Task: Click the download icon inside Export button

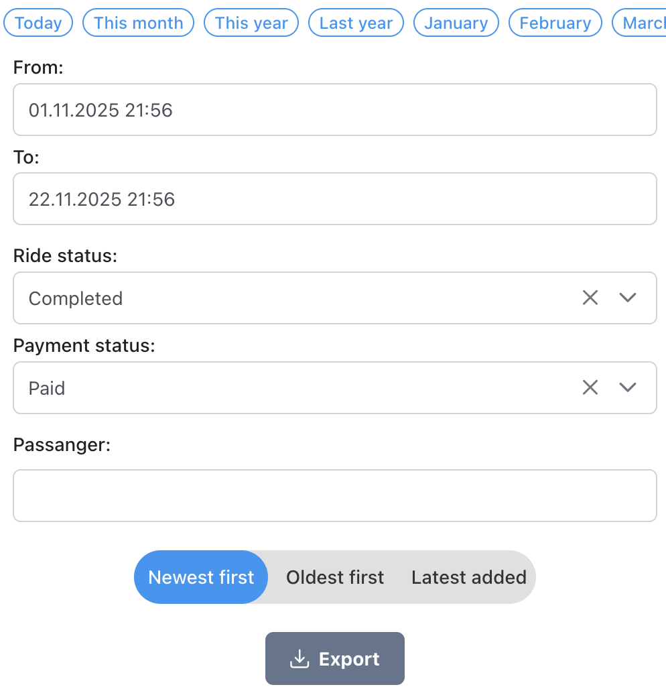Action: [299, 658]
